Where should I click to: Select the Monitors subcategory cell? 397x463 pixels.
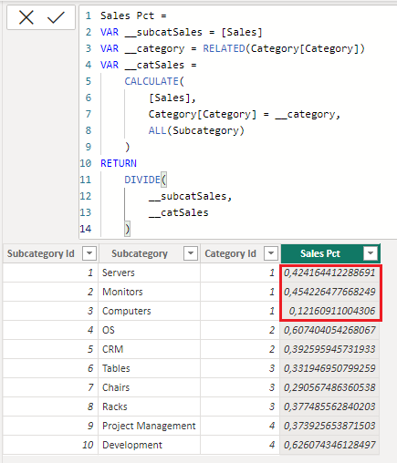[150, 292]
